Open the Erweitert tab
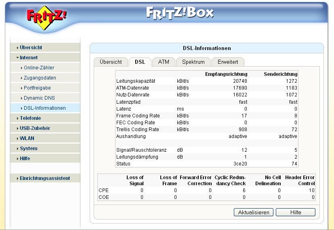The height and width of the screenshot is (230, 334). 228,62
